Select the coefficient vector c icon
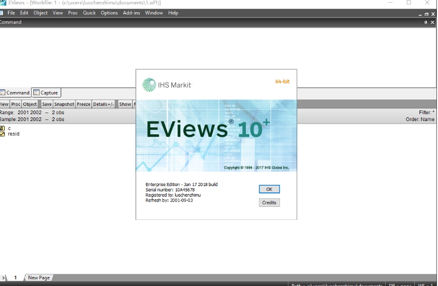The image size is (438, 286). click(x=2, y=128)
